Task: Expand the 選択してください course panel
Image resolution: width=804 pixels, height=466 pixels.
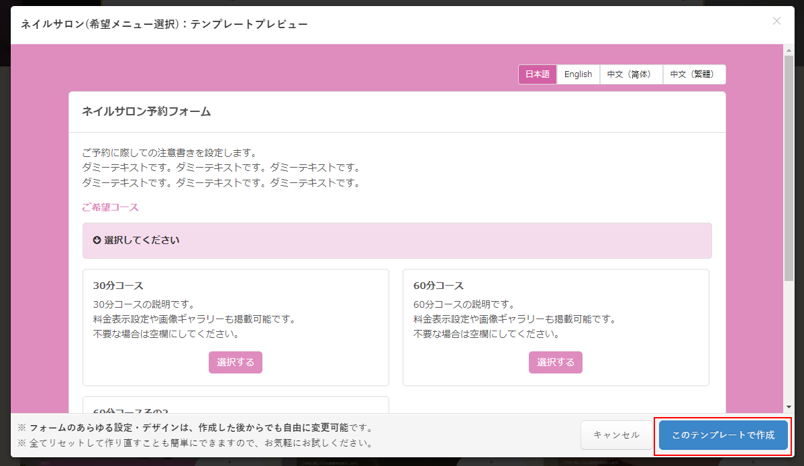Action: point(396,240)
